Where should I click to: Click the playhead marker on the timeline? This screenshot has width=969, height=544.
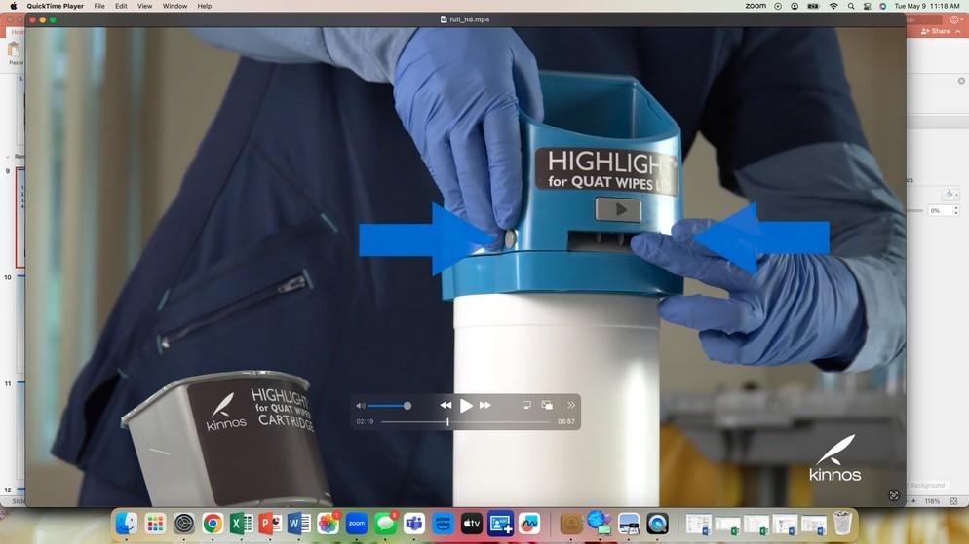[x=448, y=422]
